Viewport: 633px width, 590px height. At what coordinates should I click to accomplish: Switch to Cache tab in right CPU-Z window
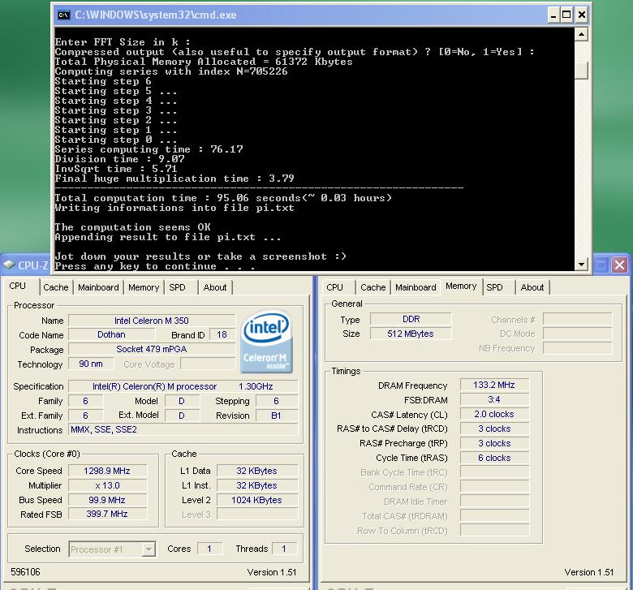click(x=373, y=287)
